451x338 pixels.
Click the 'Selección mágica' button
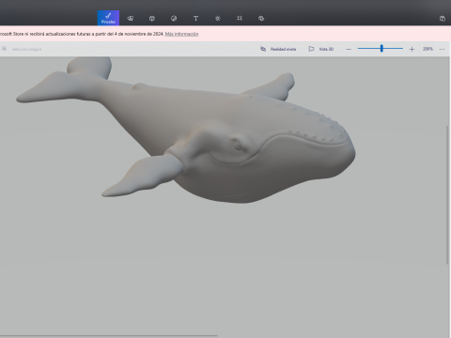coord(22,49)
